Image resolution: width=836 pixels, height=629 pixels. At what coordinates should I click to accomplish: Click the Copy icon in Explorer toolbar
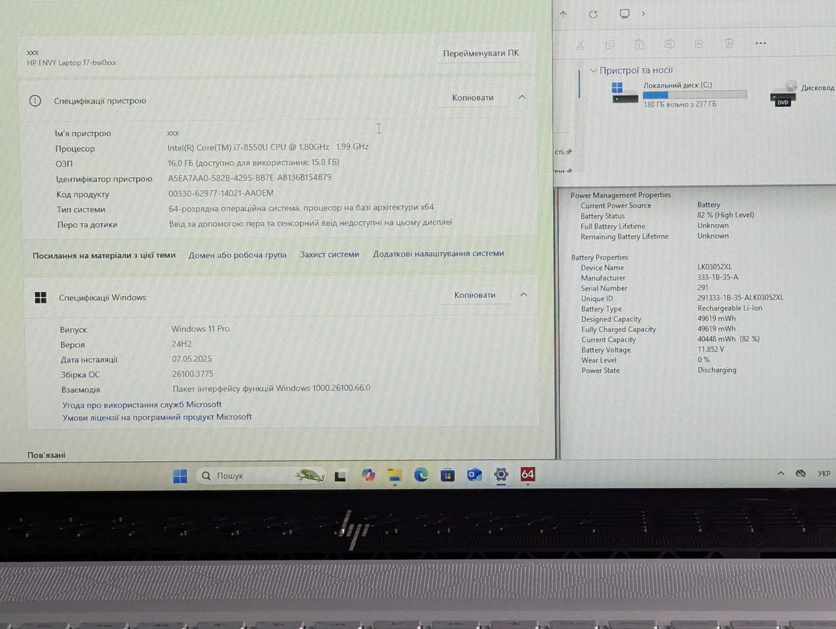(x=610, y=44)
